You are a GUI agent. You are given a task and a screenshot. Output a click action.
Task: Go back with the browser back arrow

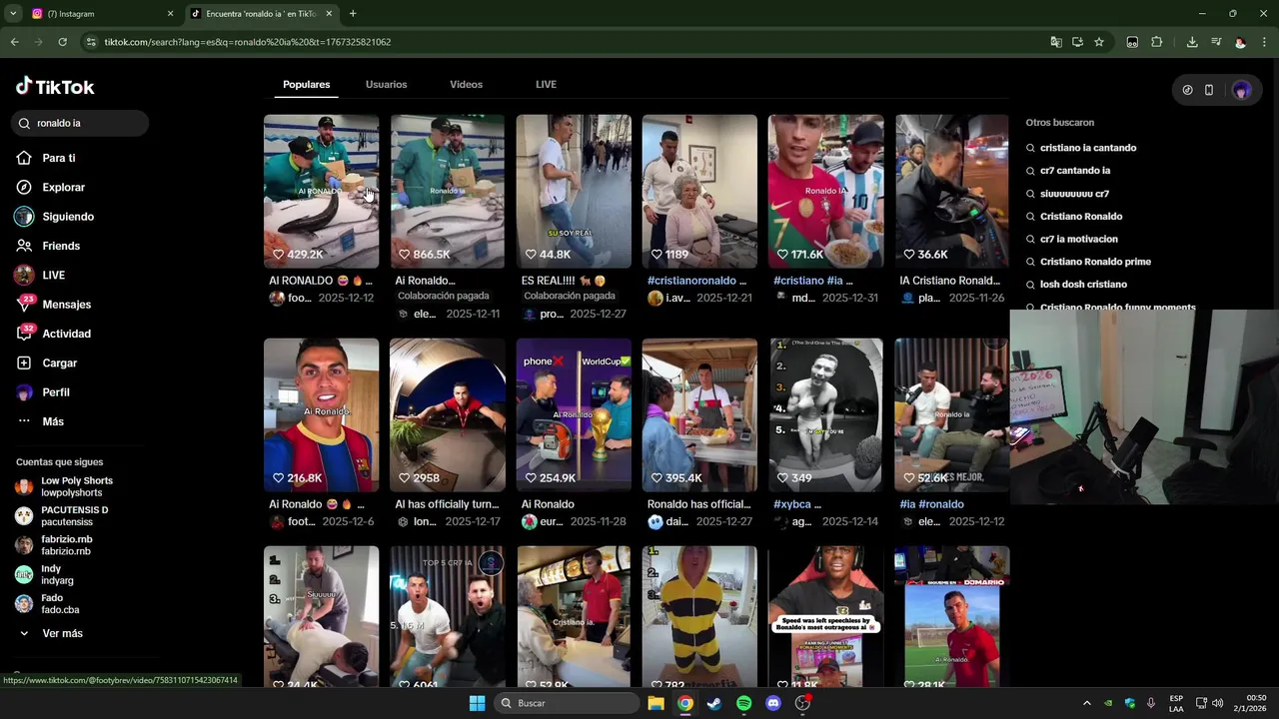point(14,42)
